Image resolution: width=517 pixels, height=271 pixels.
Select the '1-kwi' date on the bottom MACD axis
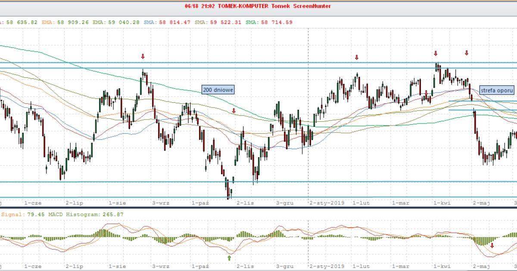click(442, 266)
